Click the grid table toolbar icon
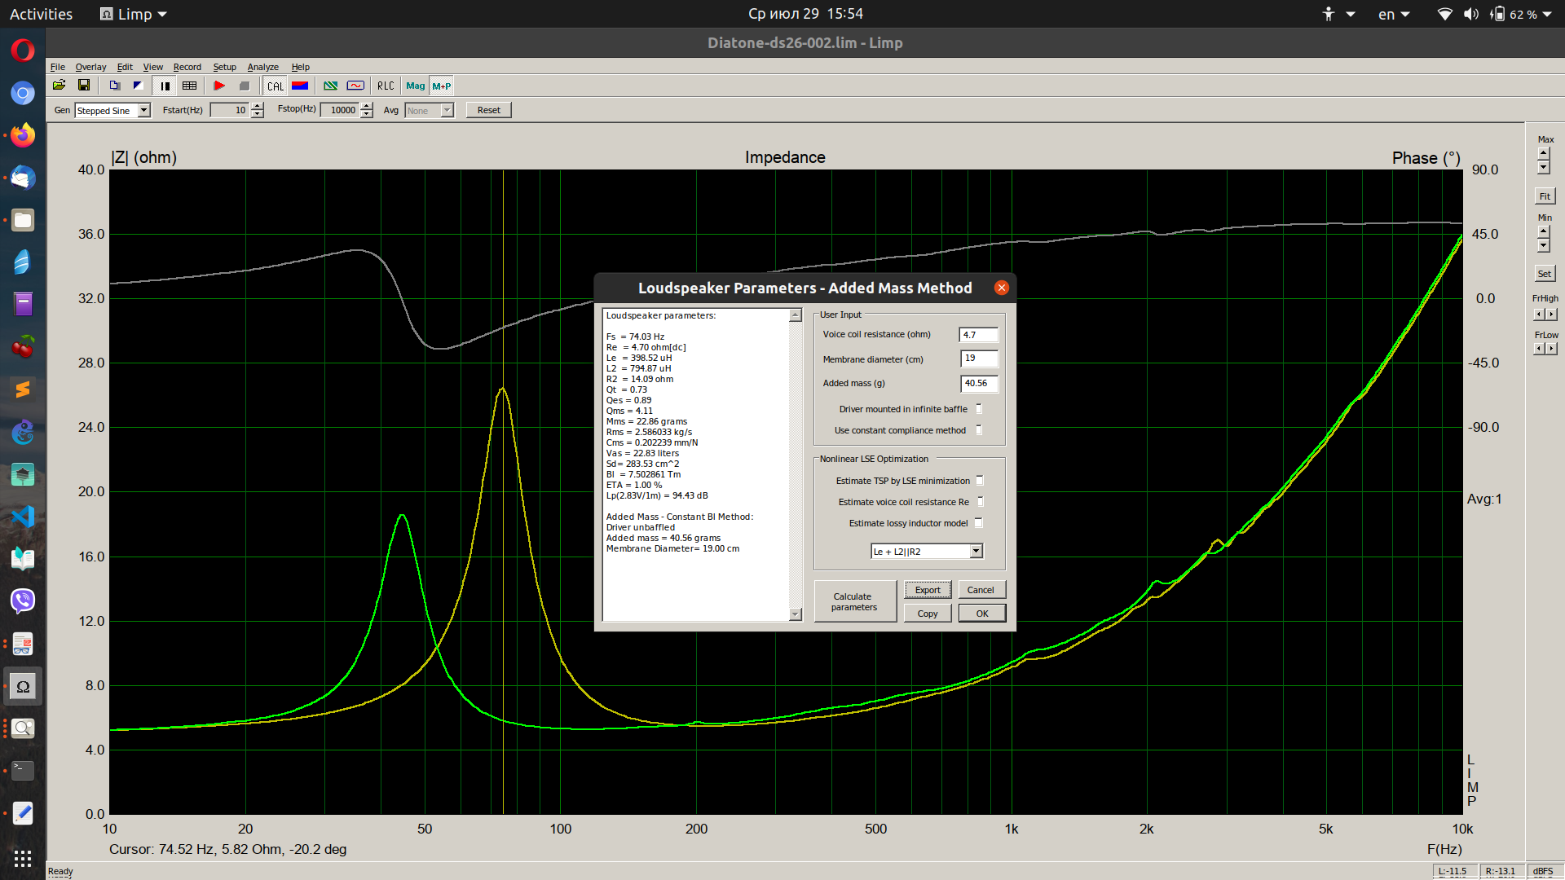Viewport: 1565px width, 880px height. [x=190, y=86]
